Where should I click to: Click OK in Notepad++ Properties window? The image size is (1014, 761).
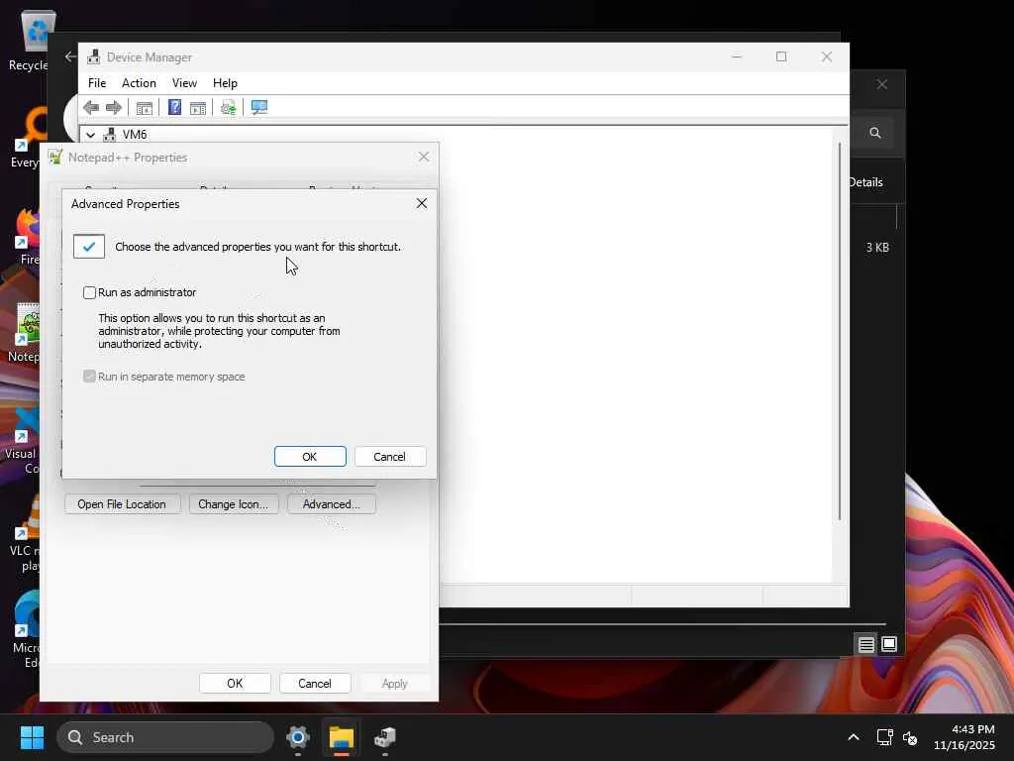235,684
